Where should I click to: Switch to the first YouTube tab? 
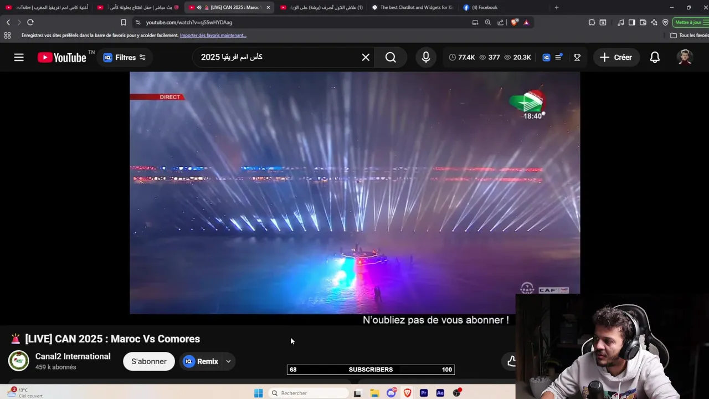click(x=47, y=7)
